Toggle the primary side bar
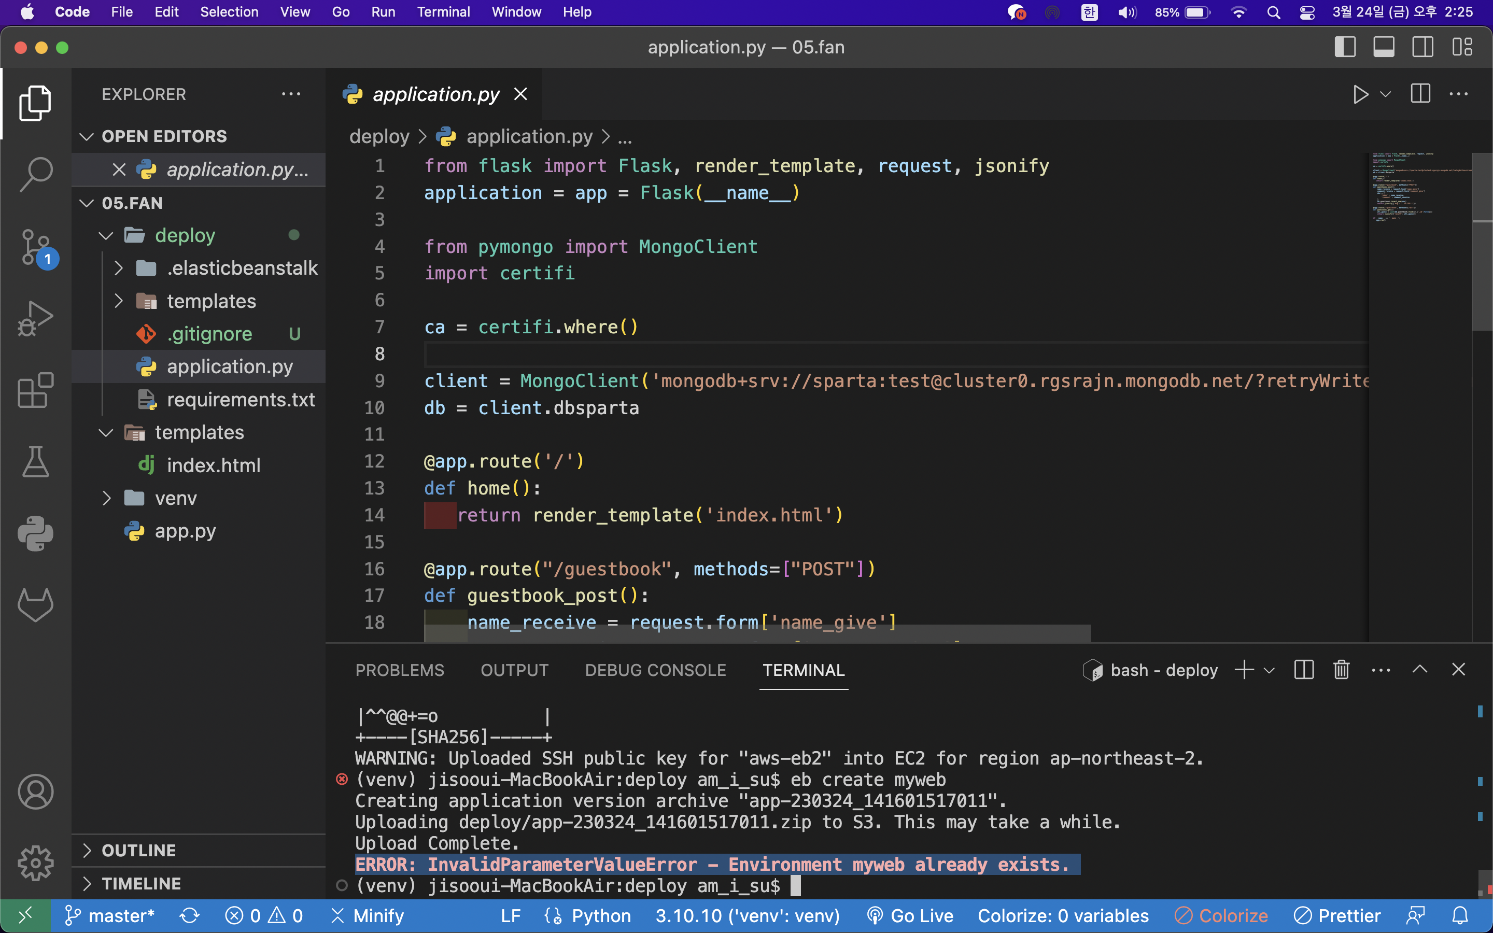This screenshot has height=933, width=1493. pyautogui.click(x=1345, y=47)
